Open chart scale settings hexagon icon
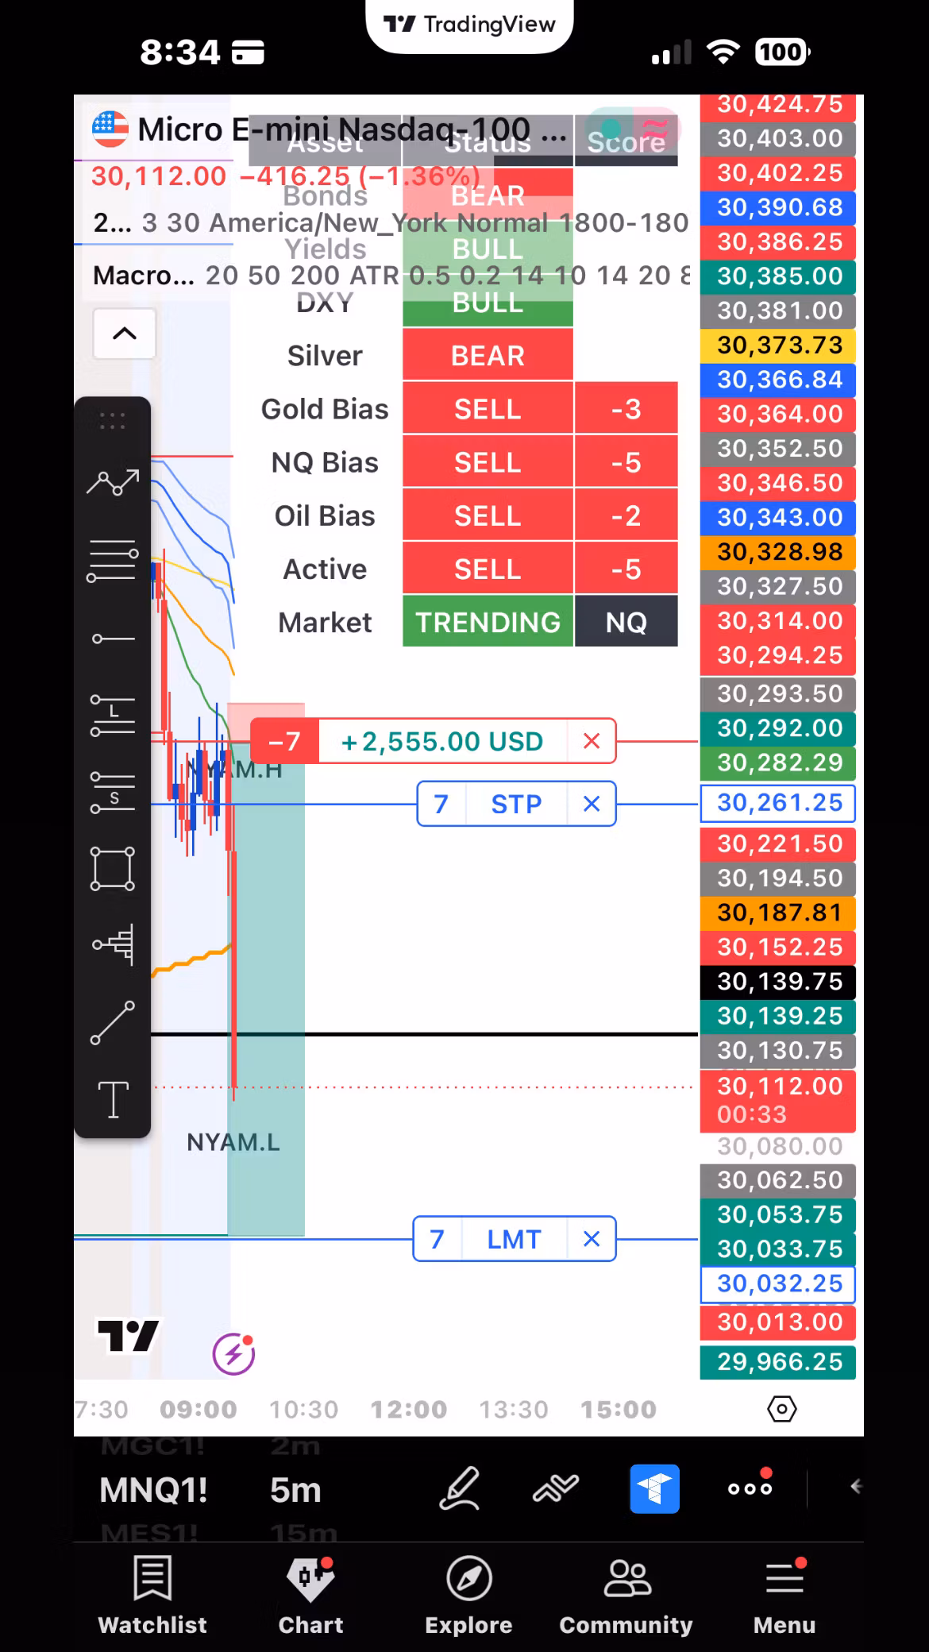 (781, 1409)
